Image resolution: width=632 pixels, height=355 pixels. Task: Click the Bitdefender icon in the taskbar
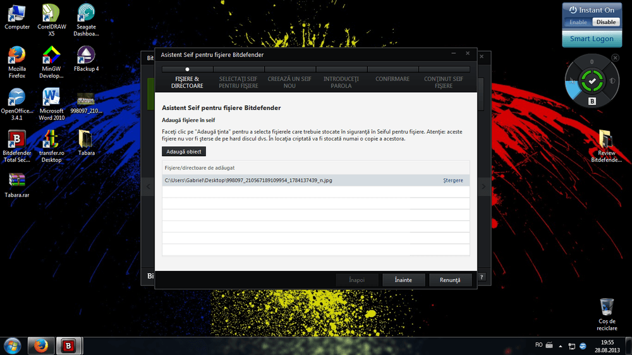68,346
